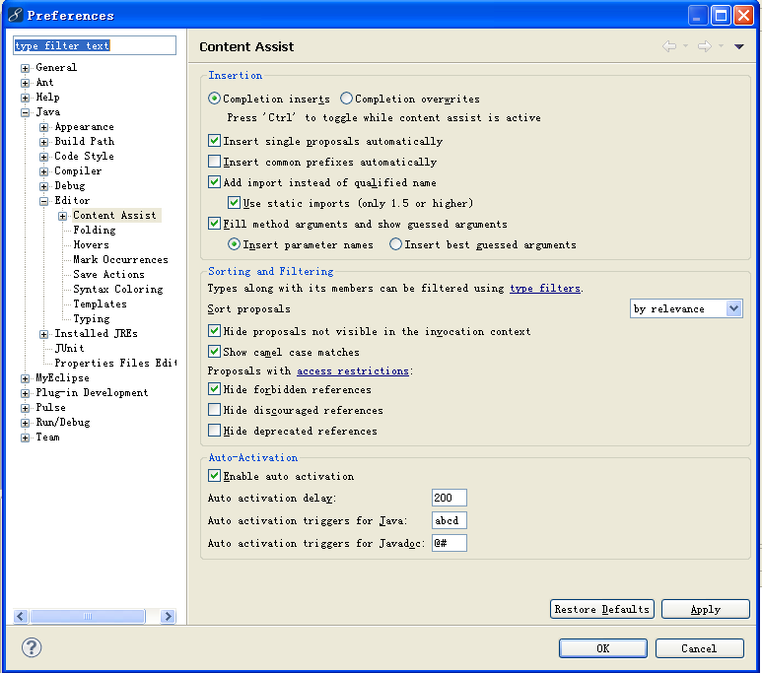Select Templates preference page

point(100,304)
